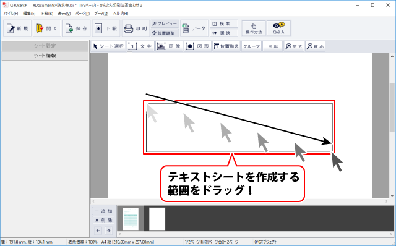Image resolution: width=396 pixels, height=246 pixels.
Task: Open the ファイル(F) menu
Action: 11,14
